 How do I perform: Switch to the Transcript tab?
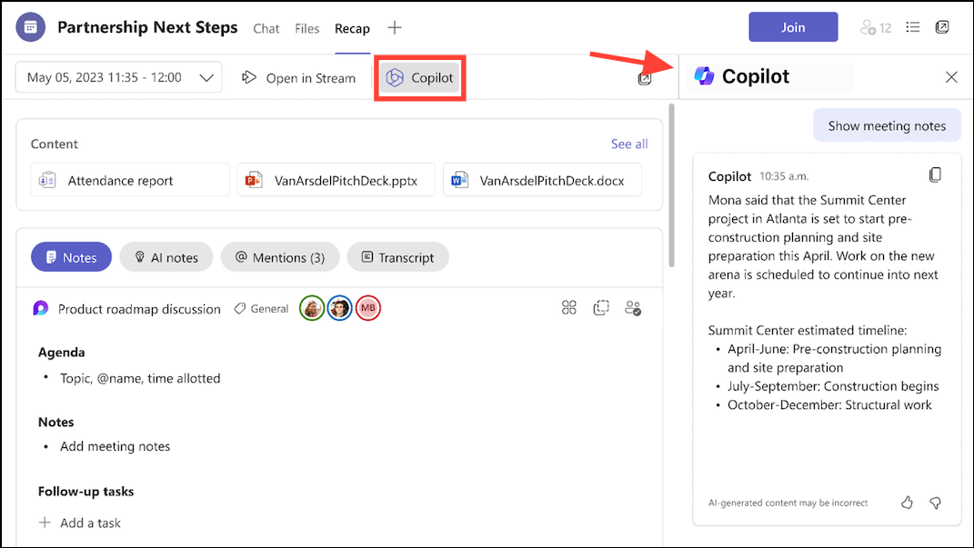397,257
